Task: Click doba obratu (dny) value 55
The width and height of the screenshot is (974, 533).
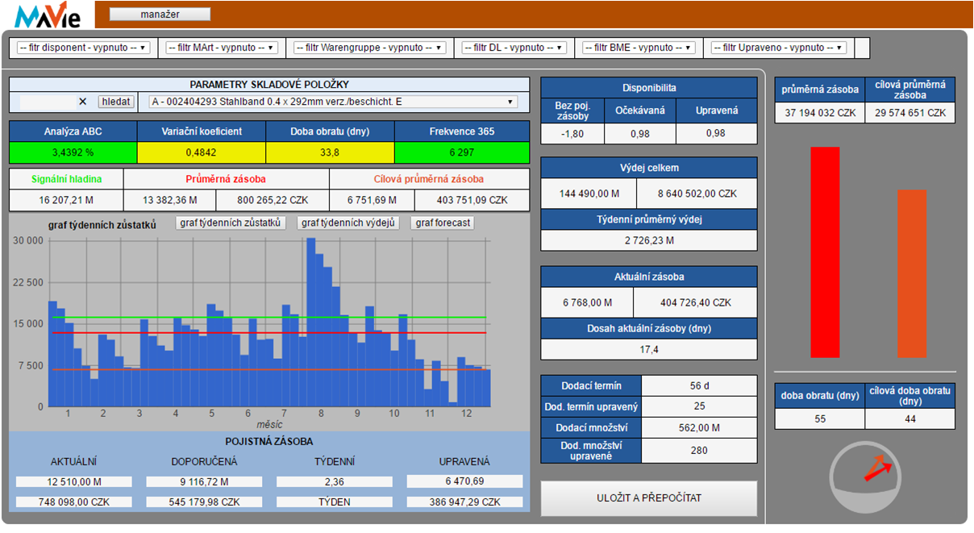Action: (x=820, y=419)
